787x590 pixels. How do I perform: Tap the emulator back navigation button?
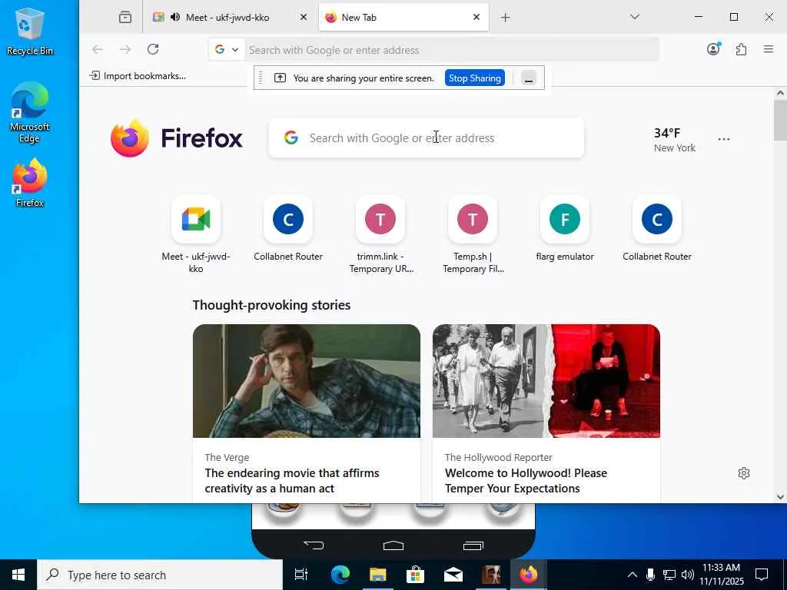(314, 545)
